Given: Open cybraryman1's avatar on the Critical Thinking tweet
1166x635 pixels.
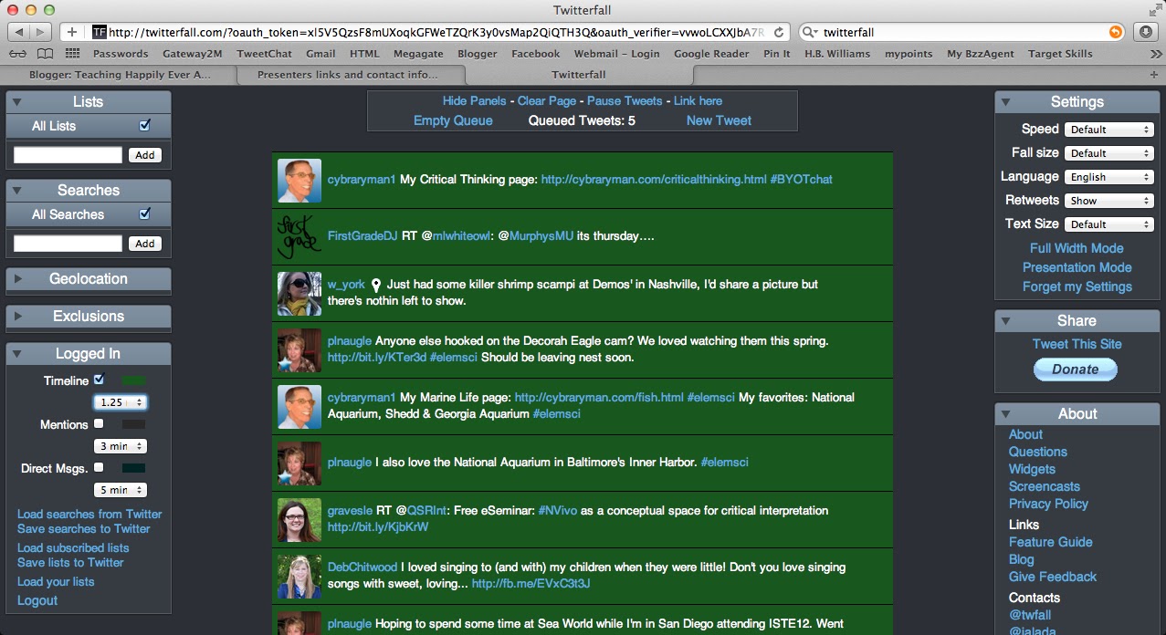Looking at the screenshot, I should (x=299, y=181).
